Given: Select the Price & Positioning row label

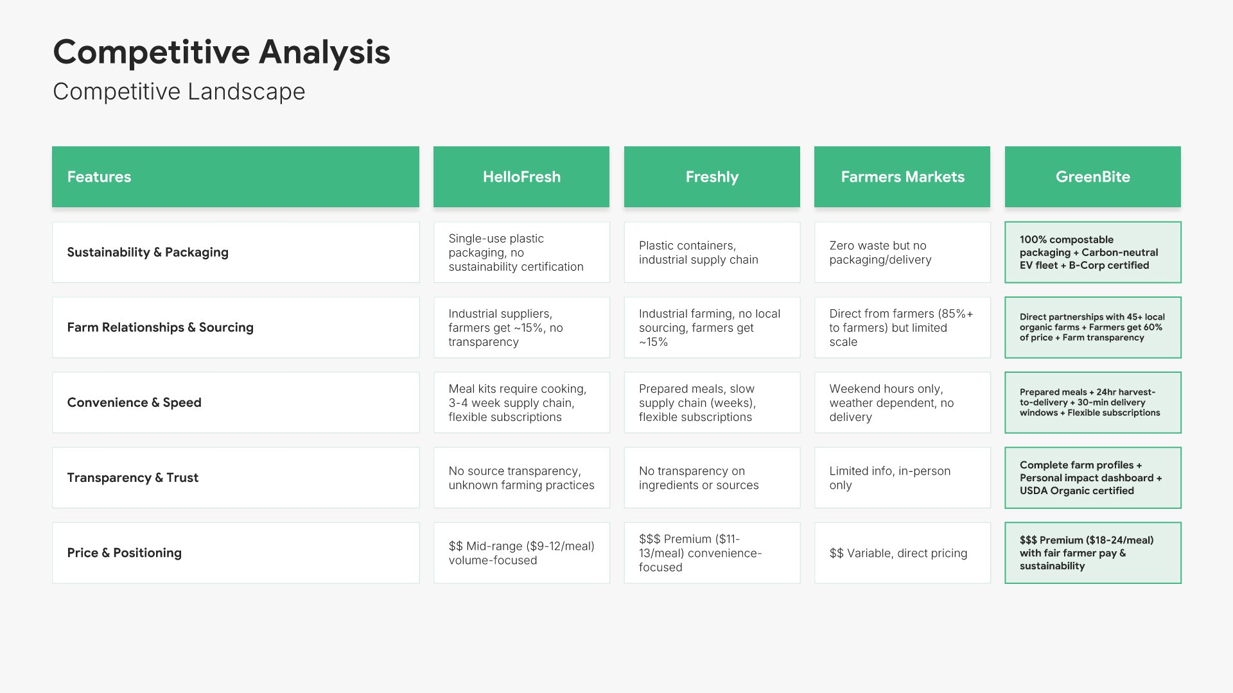Looking at the screenshot, I should tap(125, 552).
